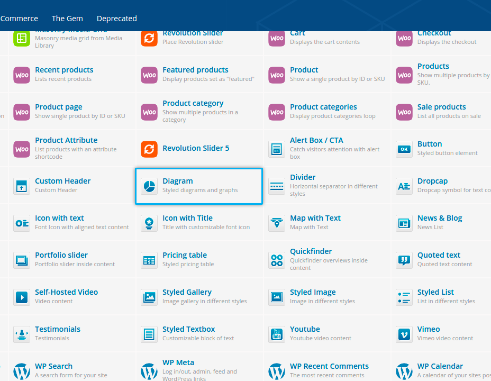The image size is (491, 381).
Task: Choose the Featured products element
Action: tap(195, 70)
